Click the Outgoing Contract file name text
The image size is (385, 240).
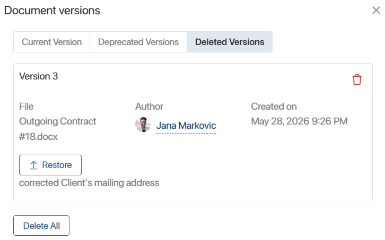58,121
